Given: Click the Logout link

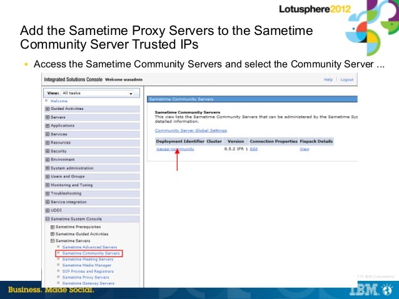Looking at the screenshot, I should [x=347, y=79].
